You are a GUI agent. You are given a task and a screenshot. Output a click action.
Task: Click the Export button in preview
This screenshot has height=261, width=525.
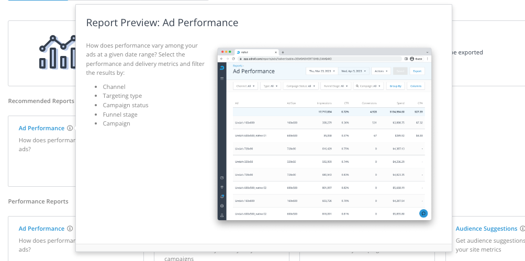pos(417,71)
